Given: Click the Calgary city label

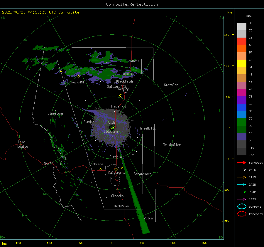Looking at the screenshot, I should 114,173.
